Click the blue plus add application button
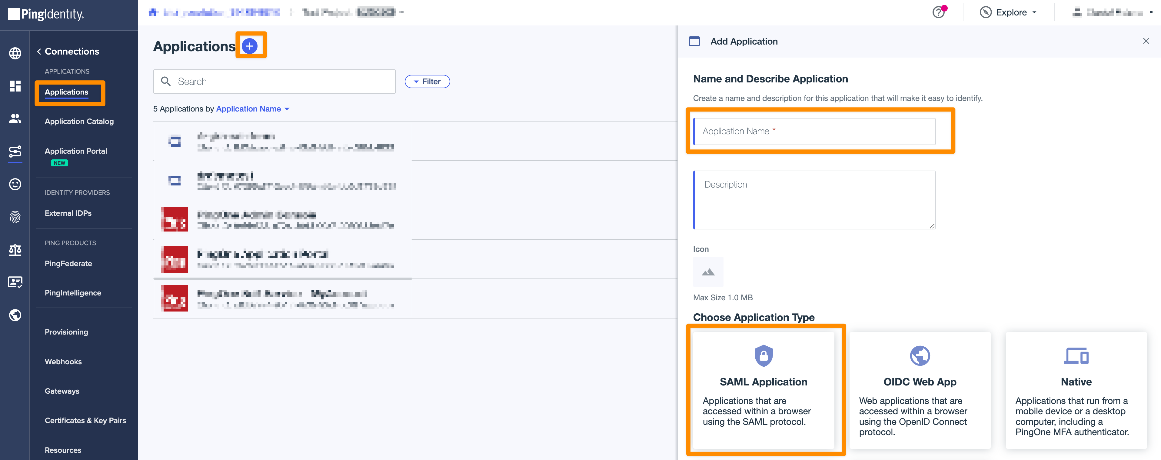Screen dimensions: 1161x460 (250, 45)
